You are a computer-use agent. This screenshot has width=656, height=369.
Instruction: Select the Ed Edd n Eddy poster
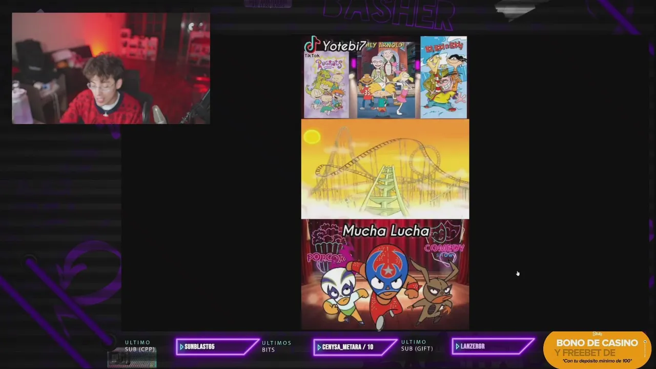pyautogui.click(x=443, y=77)
